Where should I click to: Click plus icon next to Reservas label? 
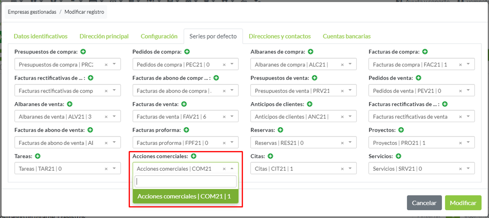[x=280, y=130]
